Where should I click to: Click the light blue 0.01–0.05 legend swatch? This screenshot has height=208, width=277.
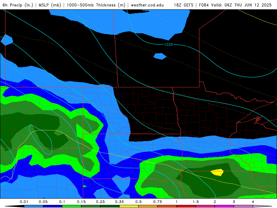tap(34, 206)
